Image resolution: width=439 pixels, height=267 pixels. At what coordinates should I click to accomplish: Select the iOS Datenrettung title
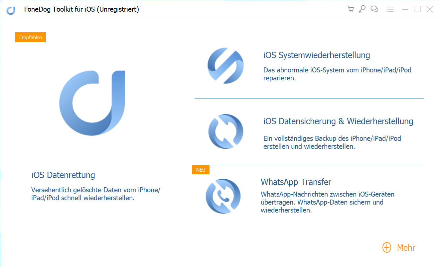pos(63,175)
